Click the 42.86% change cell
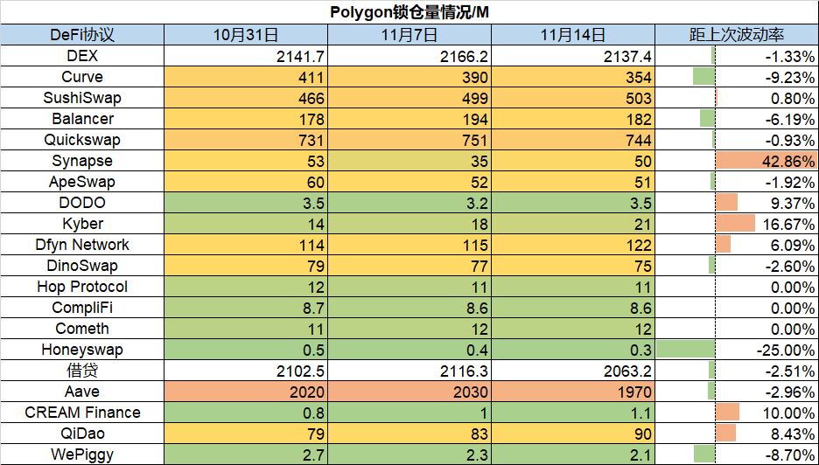This screenshot has width=819, height=465. tap(737, 161)
